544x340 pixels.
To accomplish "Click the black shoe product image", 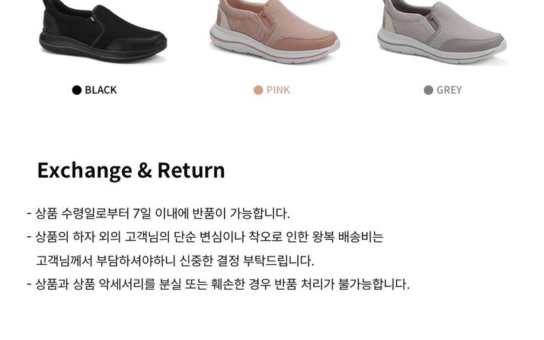I will (x=103, y=31).
